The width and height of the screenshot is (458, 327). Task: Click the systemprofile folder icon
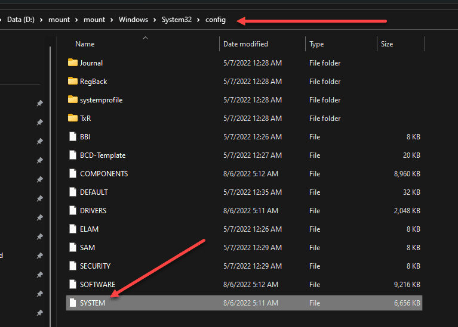[x=73, y=99]
